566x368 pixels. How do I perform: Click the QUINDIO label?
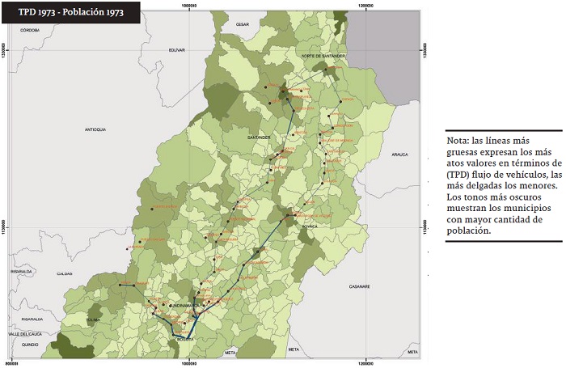pos(31,344)
